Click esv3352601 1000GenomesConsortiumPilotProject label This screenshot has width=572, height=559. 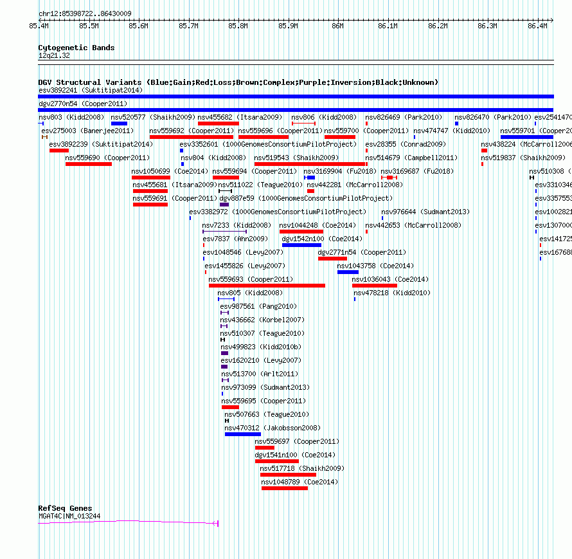[268, 144]
